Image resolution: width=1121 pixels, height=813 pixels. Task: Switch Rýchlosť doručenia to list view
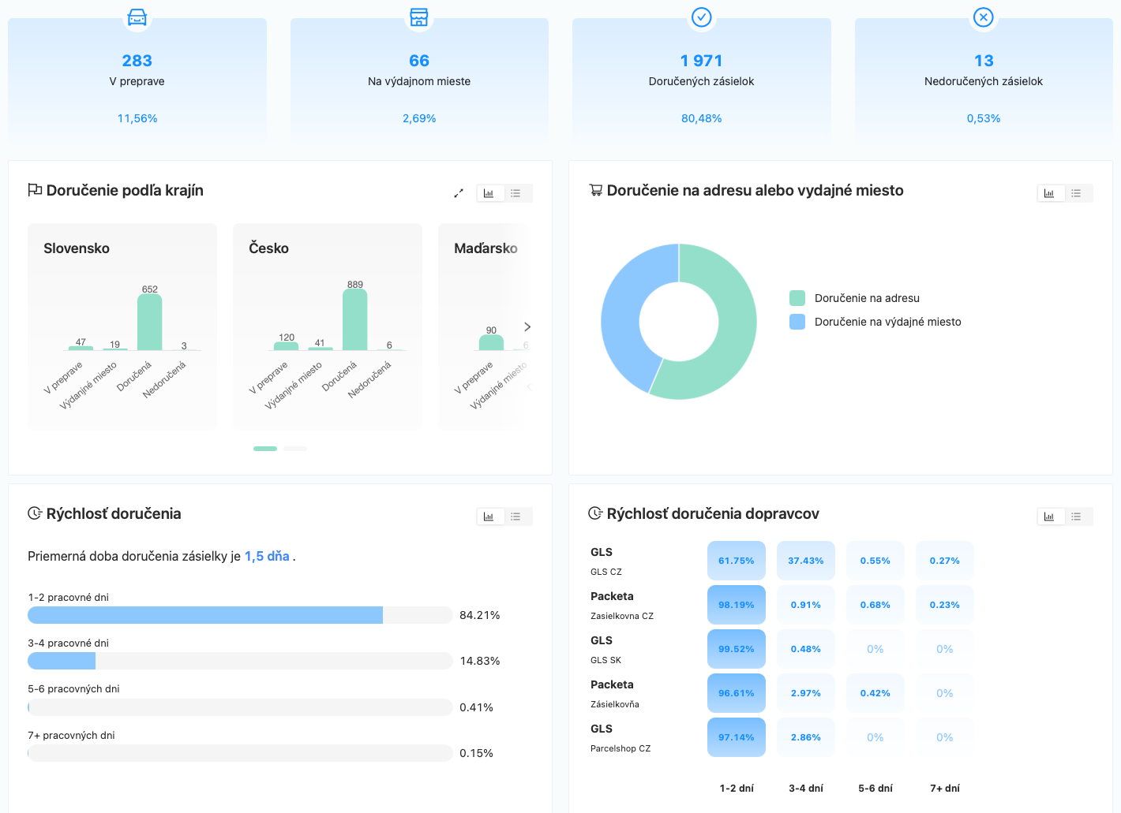516,517
